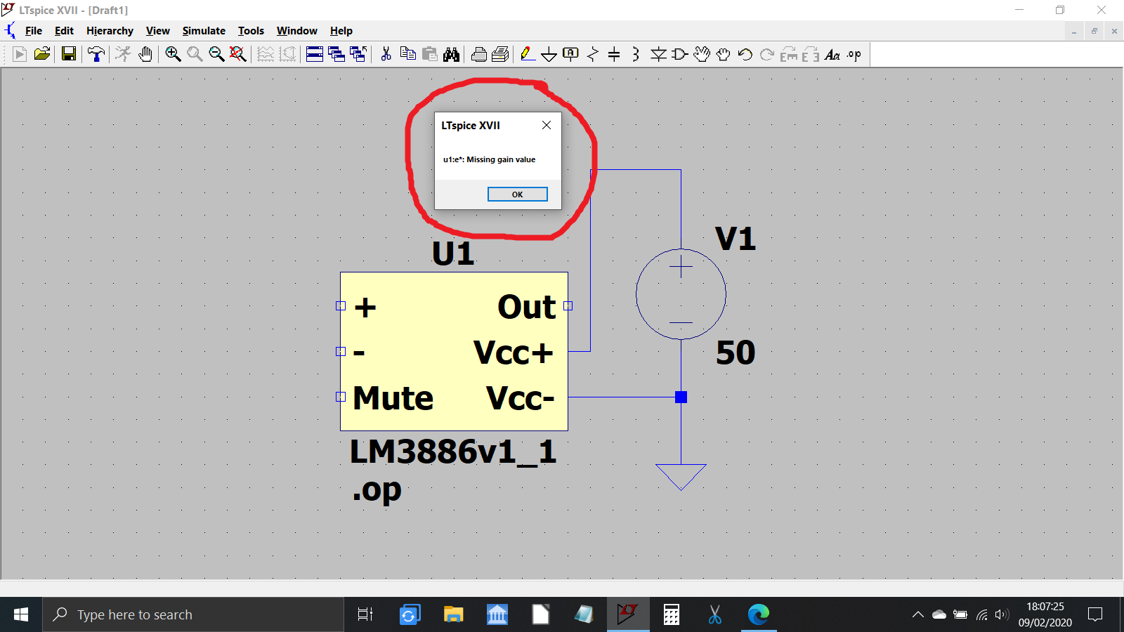This screenshot has width=1124, height=632.
Task: Open a file with the folder icon
Action: pyautogui.click(x=42, y=54)
